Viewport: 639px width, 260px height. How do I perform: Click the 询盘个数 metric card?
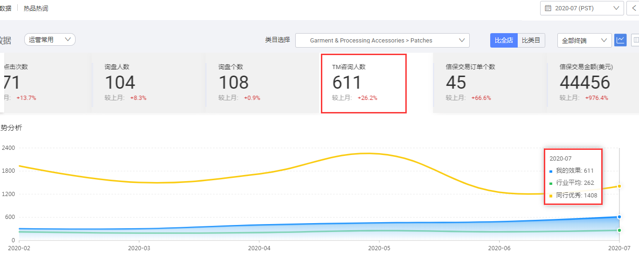[262, 83]
